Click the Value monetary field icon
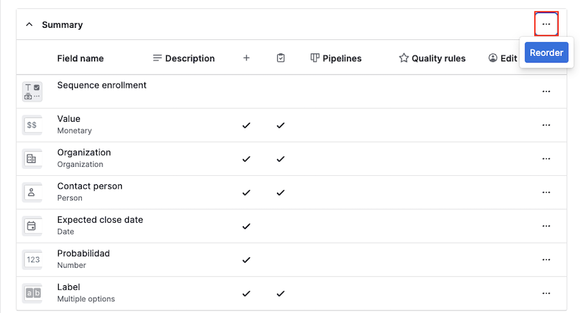Screen dimensions: 580x313 pos(32,125)
